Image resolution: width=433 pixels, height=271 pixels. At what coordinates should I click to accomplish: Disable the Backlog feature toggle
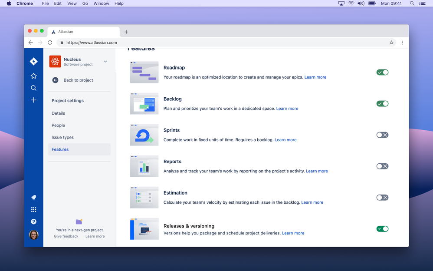383,103
